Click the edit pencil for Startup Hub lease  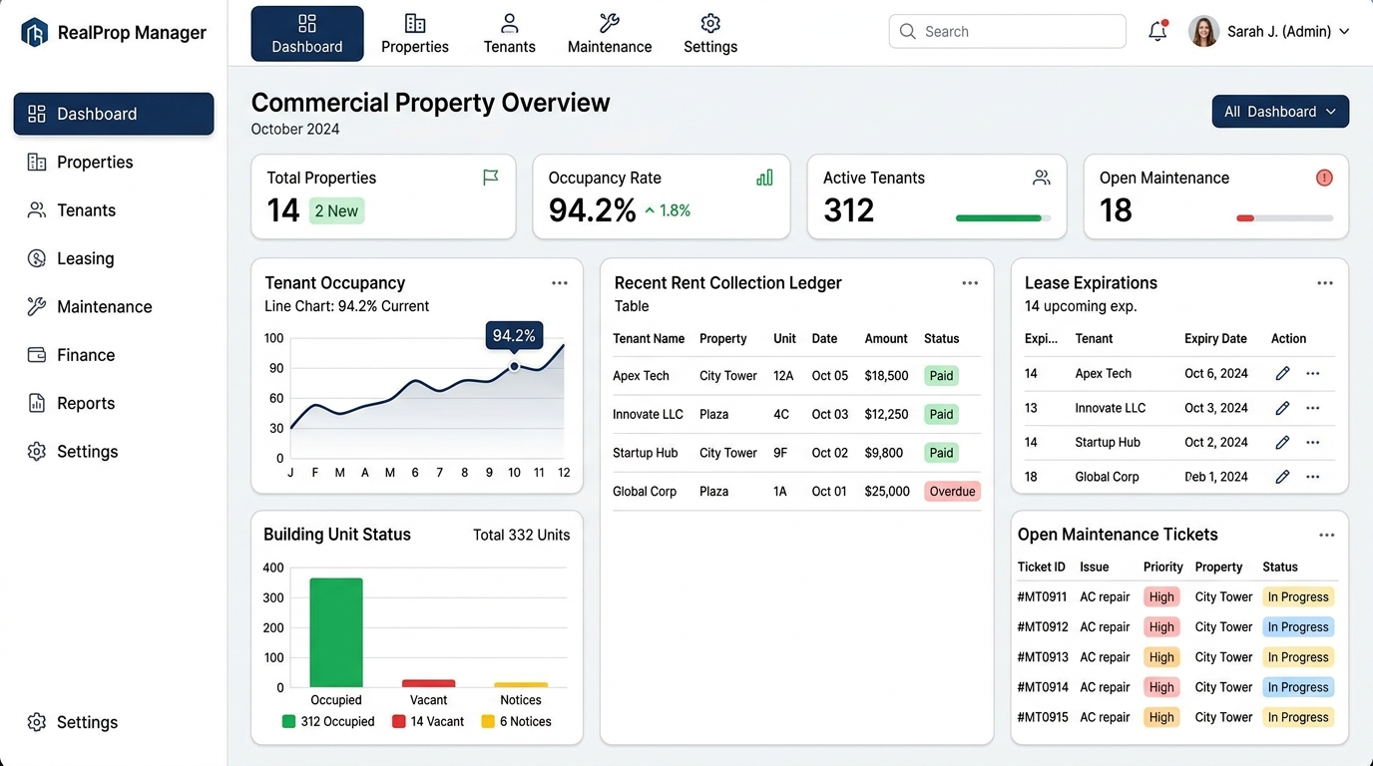pyautogui.click(x=1282, y=442)
